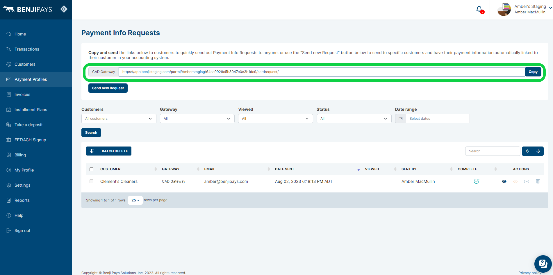Open the 25 rows per page dropdown
The height and width of the screenshot is (275, 553).
(135, 200)
